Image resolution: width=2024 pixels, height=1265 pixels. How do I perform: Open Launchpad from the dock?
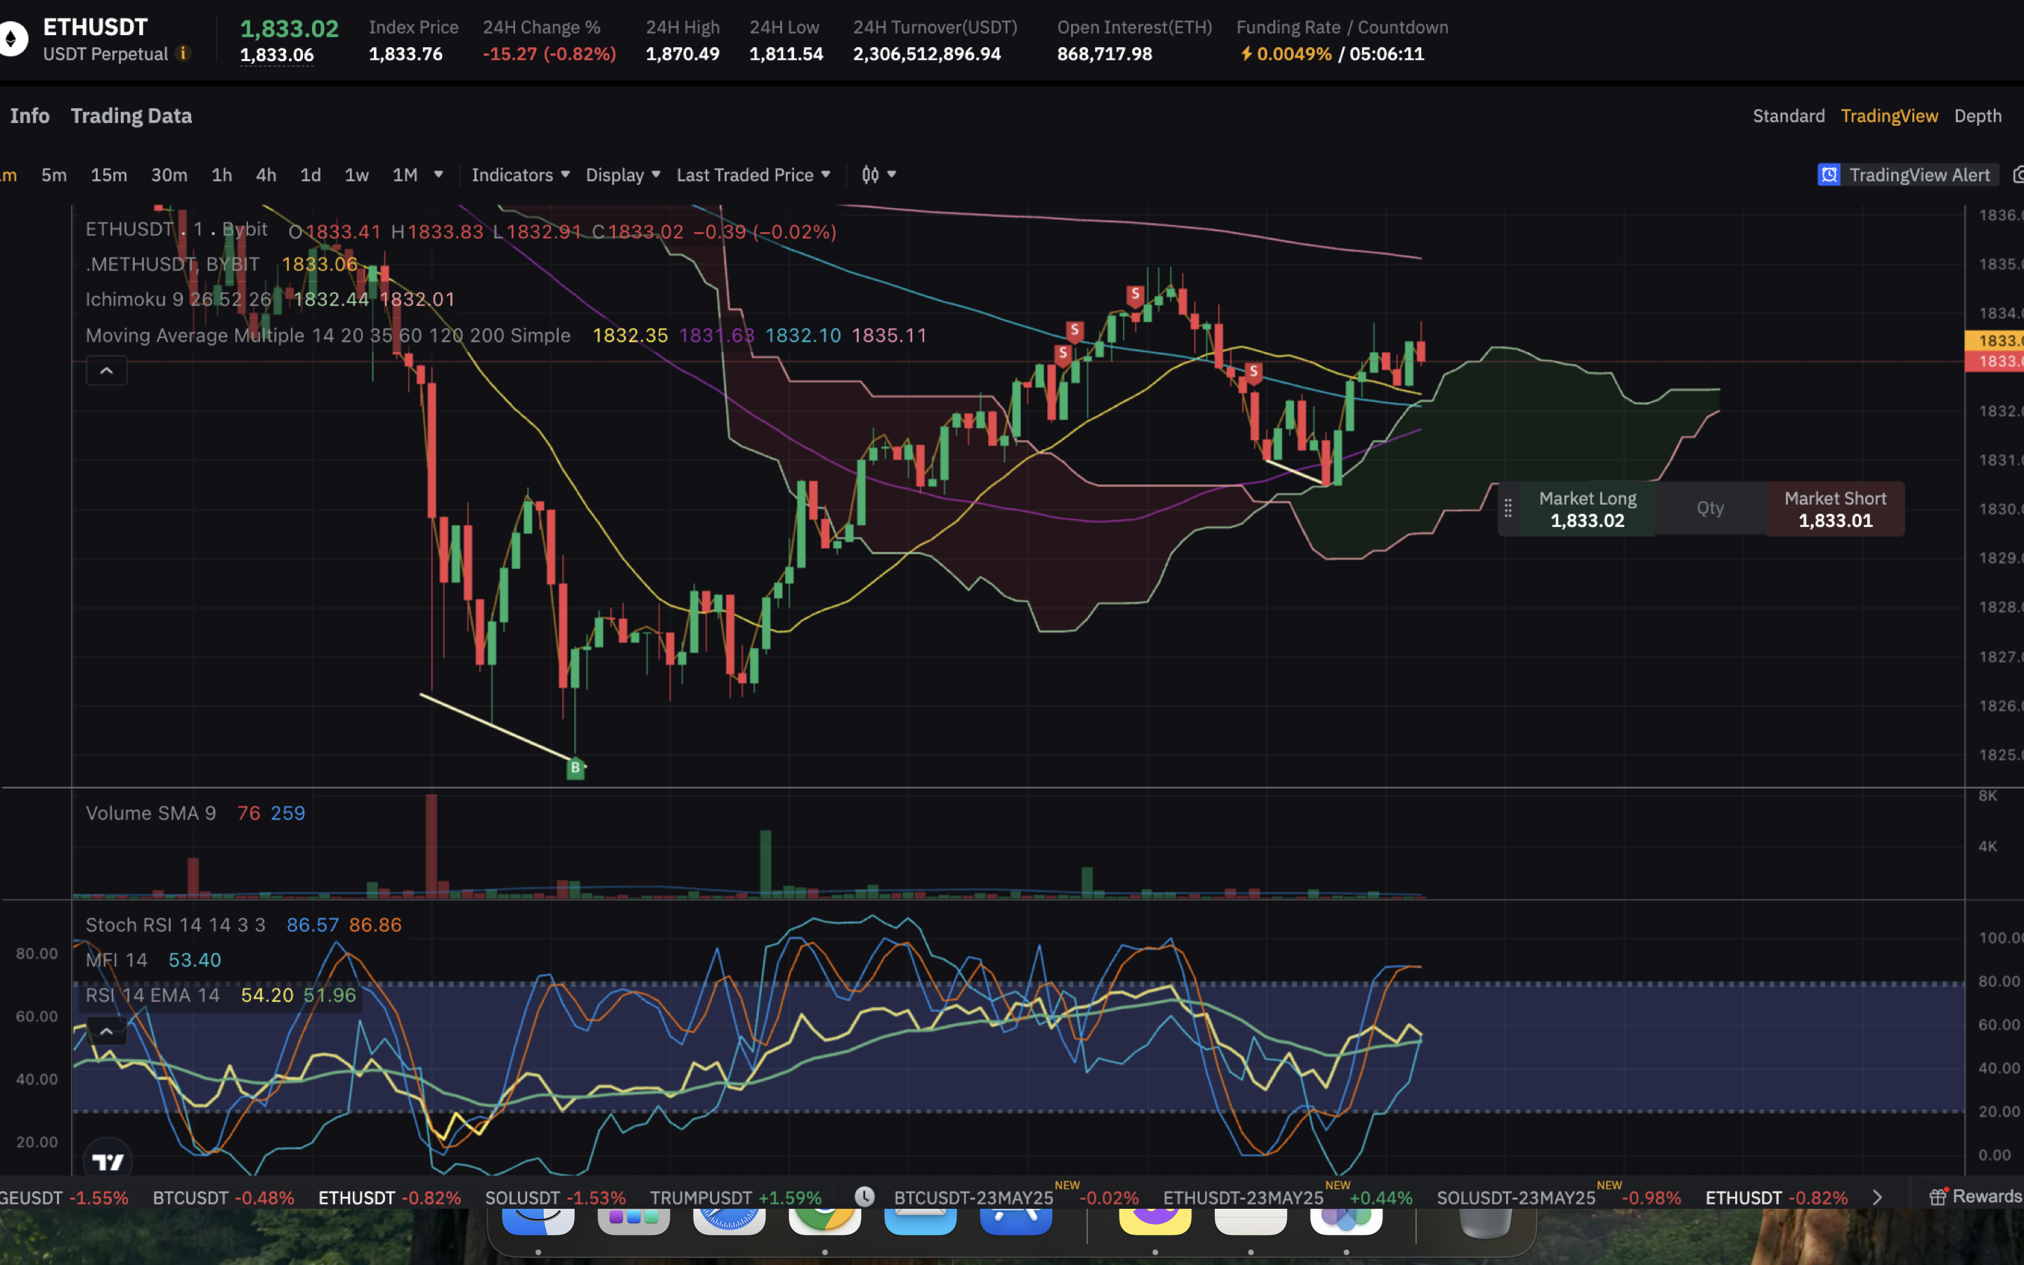[634, 1221]
